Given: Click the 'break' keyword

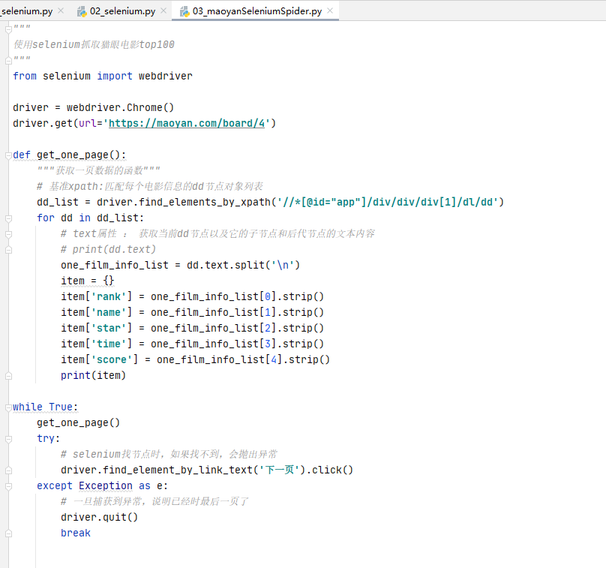Looking at the screenshot, I should pos(75,533).
